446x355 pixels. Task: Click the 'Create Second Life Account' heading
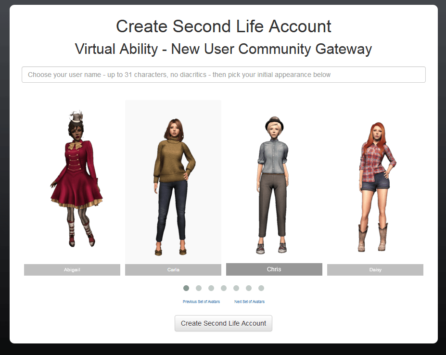point(224,26)
